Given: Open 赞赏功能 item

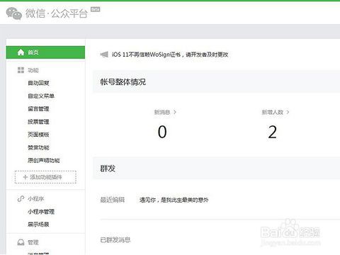Looking at the screenshot, I should [x=38, y=147].
